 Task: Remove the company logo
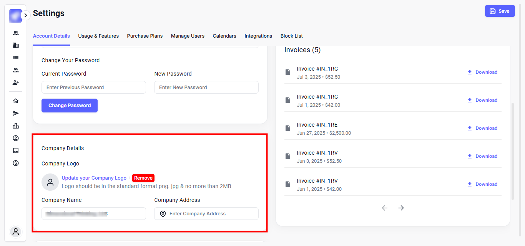[143, 178]
